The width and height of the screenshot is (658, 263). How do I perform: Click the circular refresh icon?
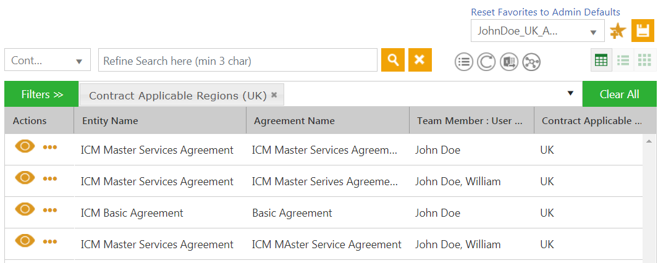(x=486, y=61)
